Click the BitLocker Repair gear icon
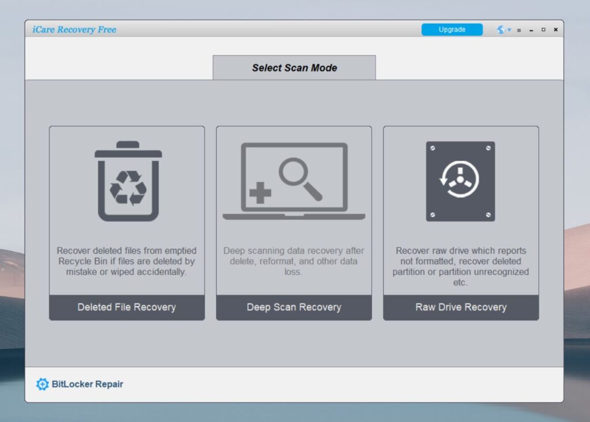590x422 pixels. tap(41, 384)
